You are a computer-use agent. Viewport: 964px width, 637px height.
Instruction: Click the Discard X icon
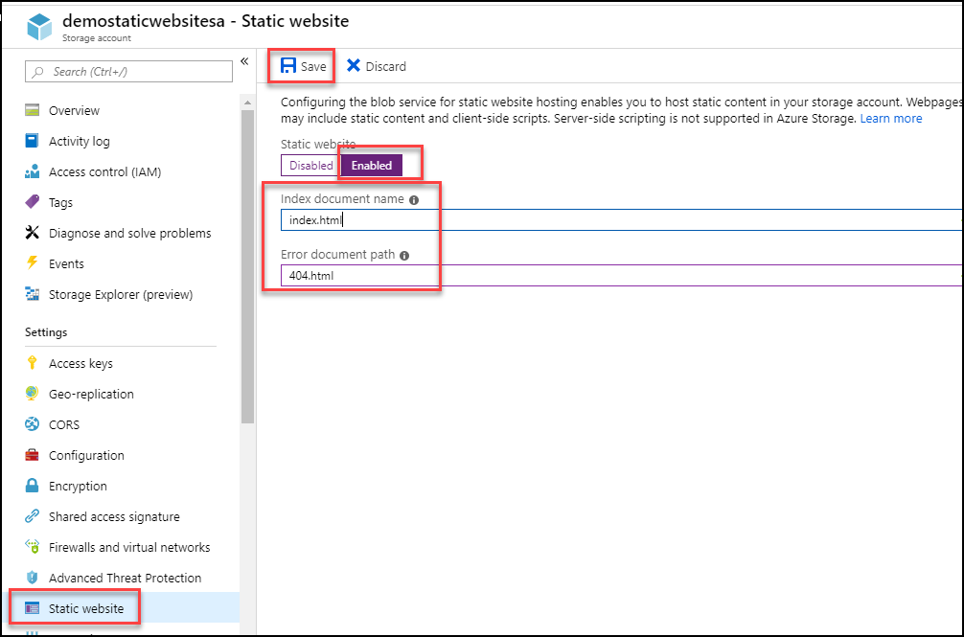[354, 65]
